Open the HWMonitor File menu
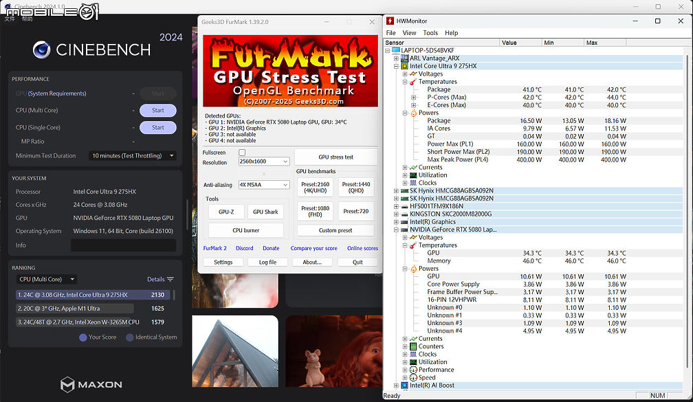The image size is (693, 402). (x=390, y=33)
